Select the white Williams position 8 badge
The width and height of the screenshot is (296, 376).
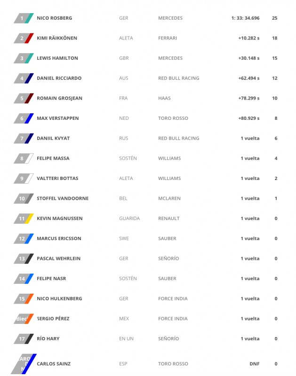24,158
